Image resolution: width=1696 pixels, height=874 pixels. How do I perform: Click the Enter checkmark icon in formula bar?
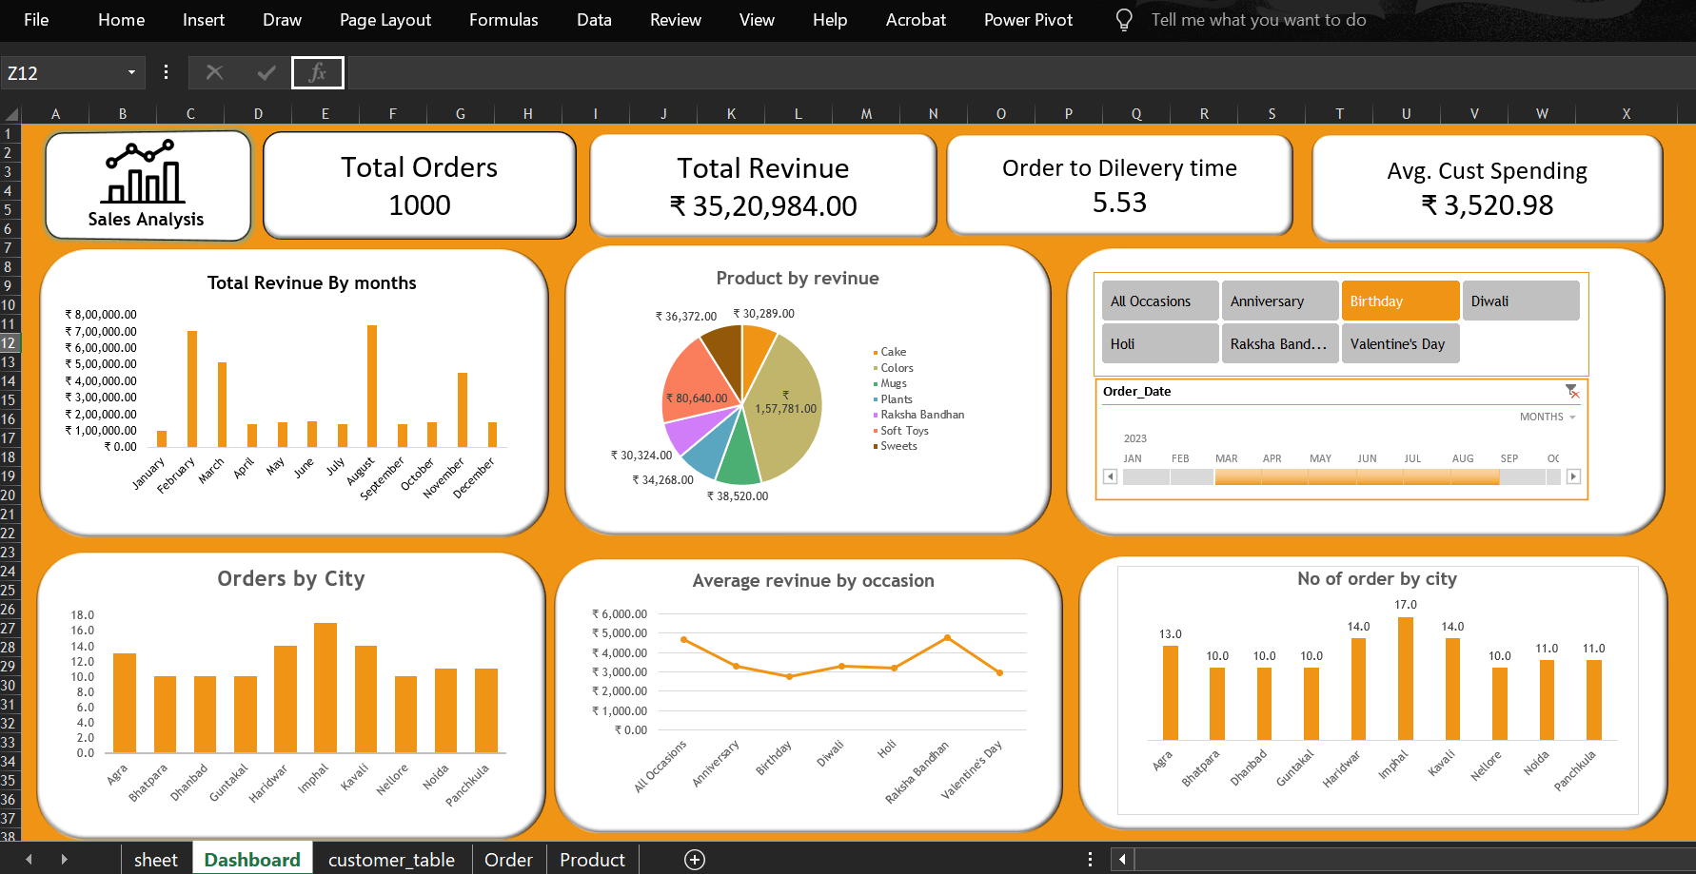click(x=266, y=72)
